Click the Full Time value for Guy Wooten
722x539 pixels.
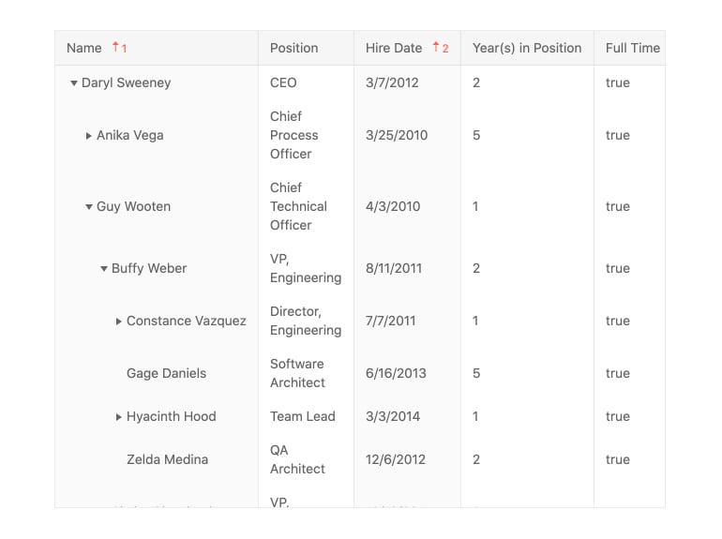618,206
